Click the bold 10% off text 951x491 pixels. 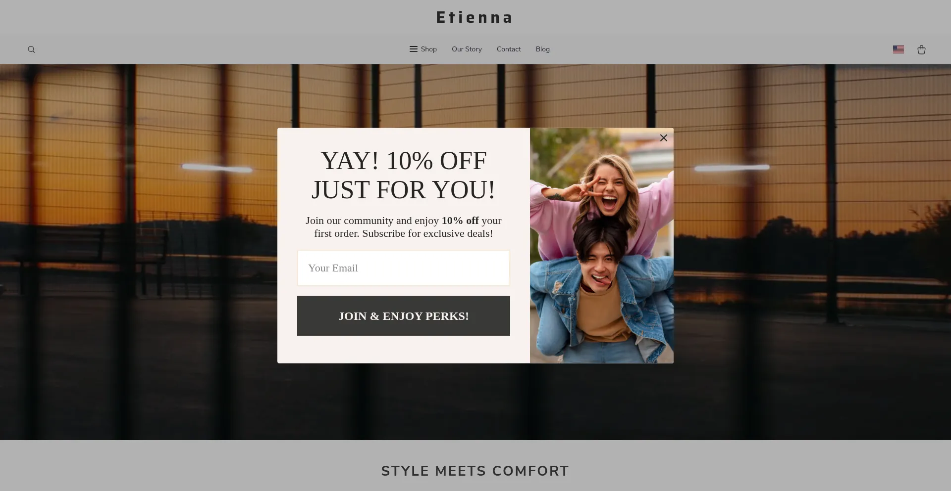pyautogui.click(x=460, y=221)
